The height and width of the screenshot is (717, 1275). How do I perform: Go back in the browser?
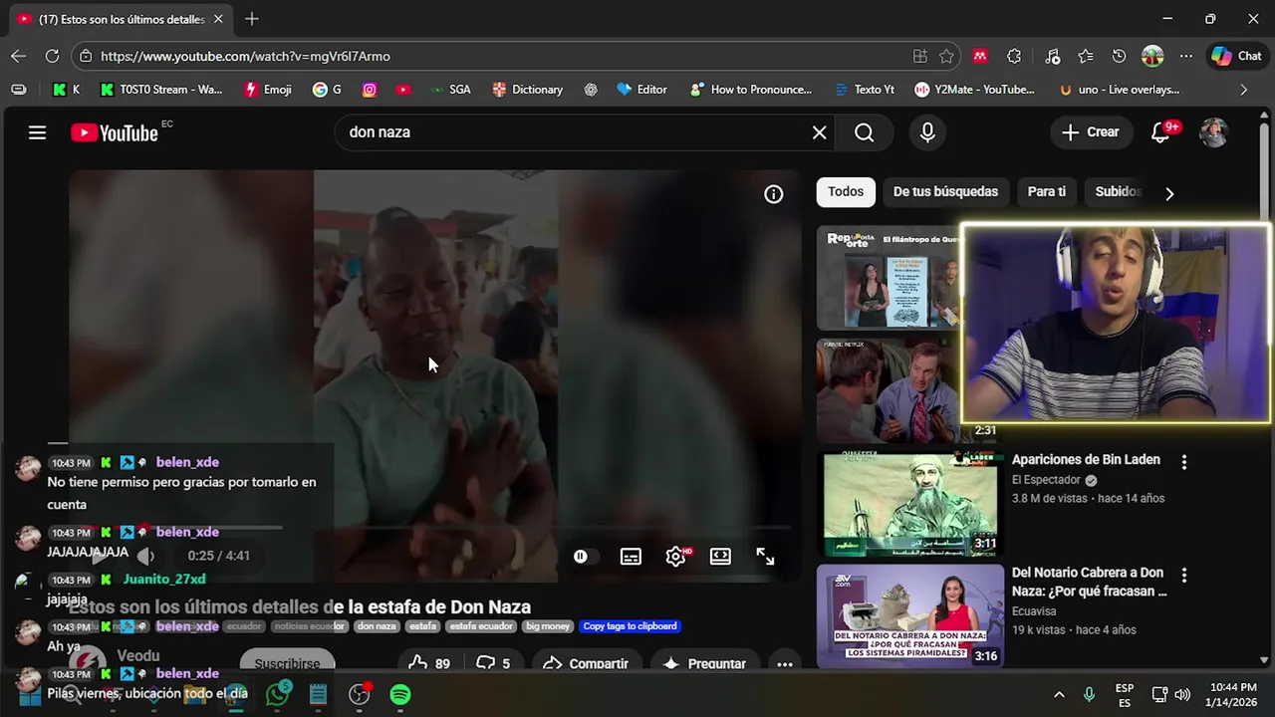point(19,56)
